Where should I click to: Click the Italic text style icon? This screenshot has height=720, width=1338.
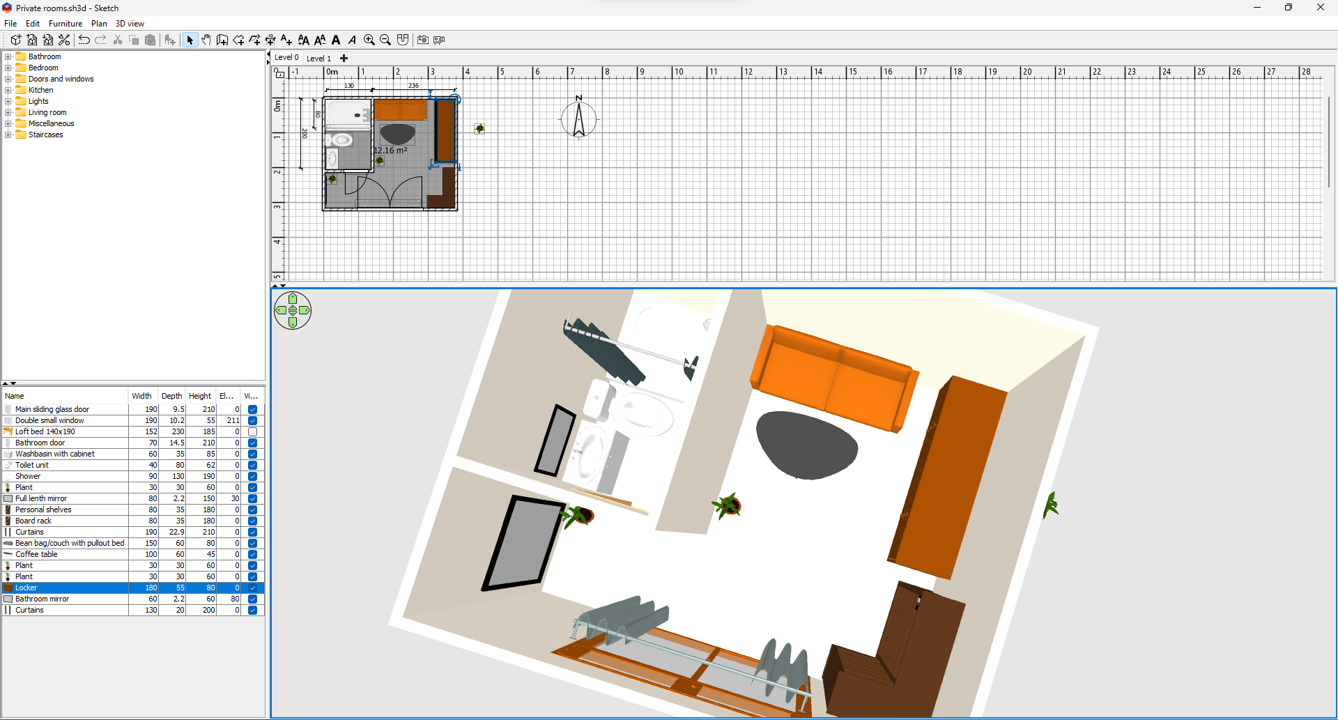(352, 40)
